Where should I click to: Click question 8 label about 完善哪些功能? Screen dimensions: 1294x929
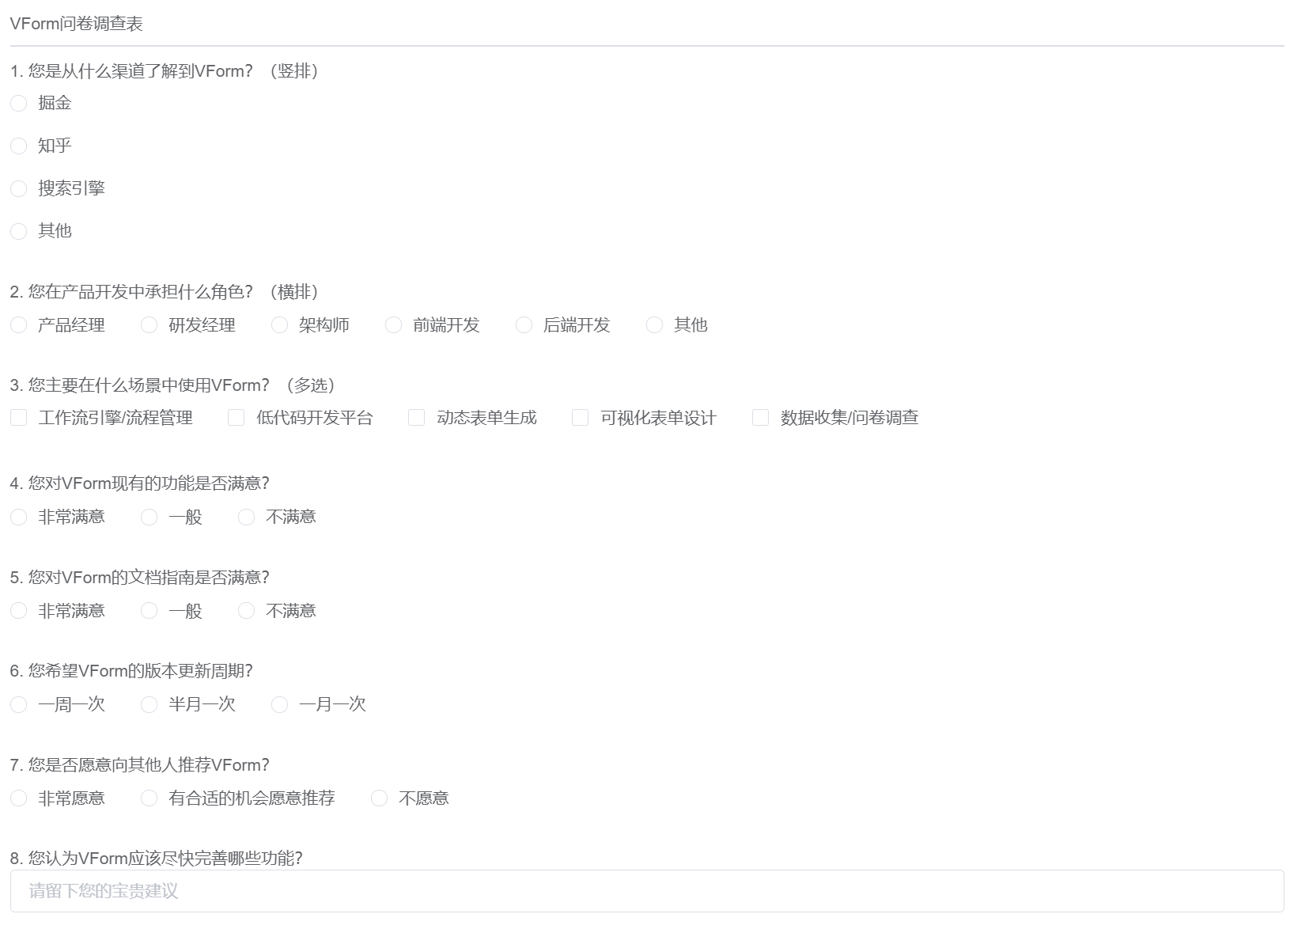[157, 859]
